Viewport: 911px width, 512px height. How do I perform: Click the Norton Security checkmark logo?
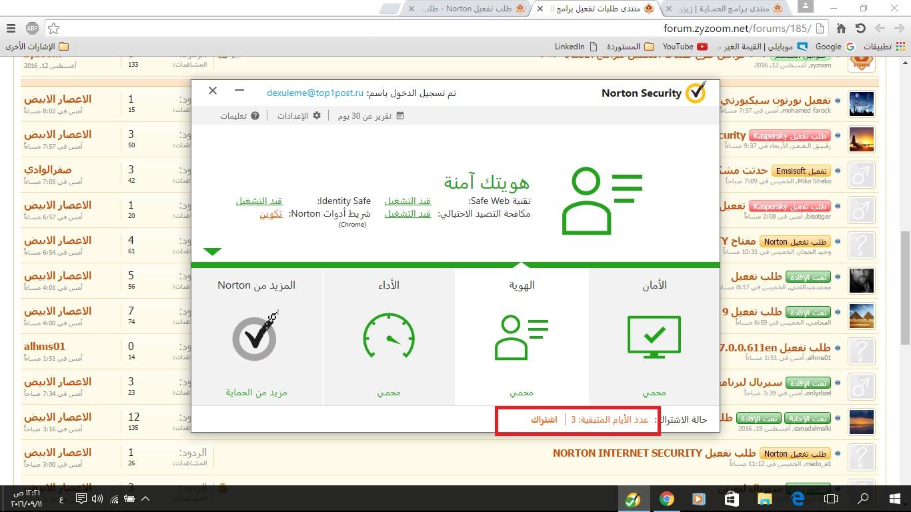(x=696, y=93)
